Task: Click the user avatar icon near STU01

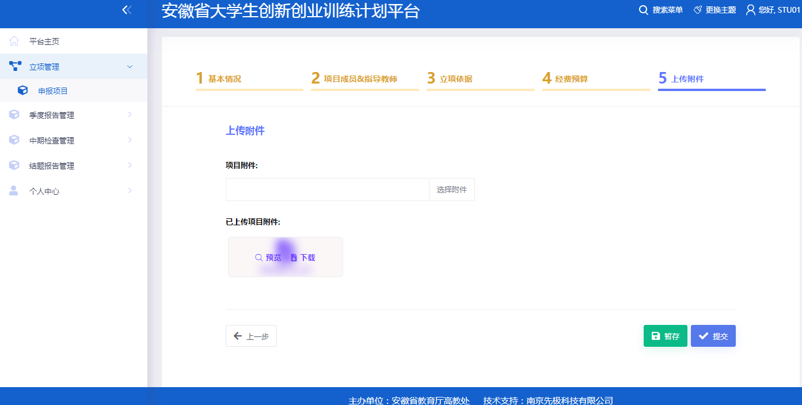Action: [x=750, y=10]
